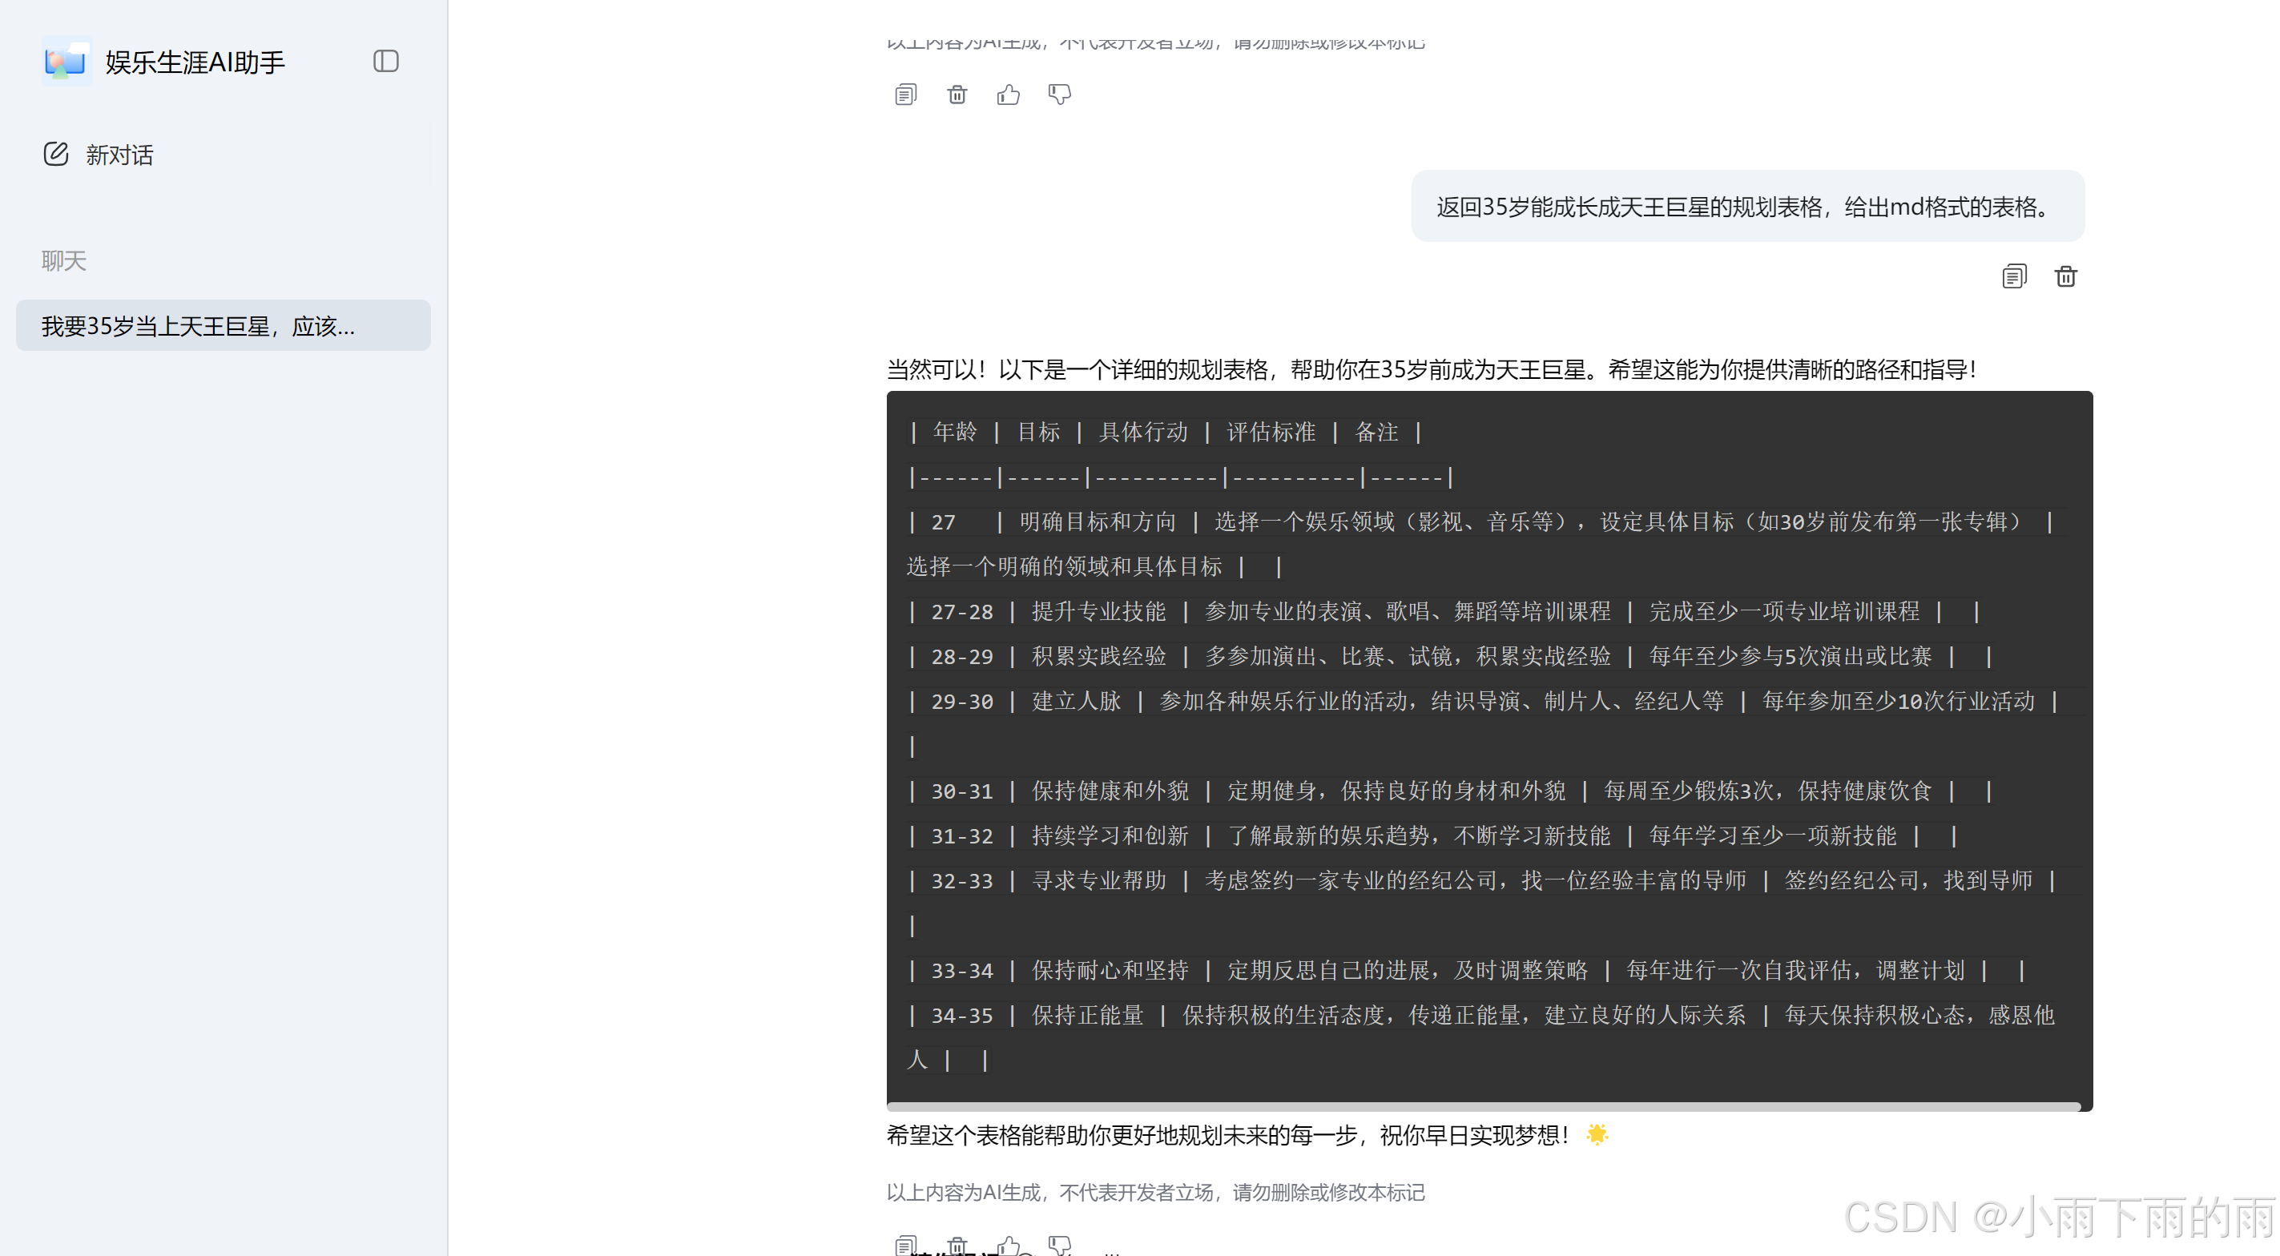
Task: Click the sun emoji after 祝你早日实现梦想
Action: pos(1597,1133)
